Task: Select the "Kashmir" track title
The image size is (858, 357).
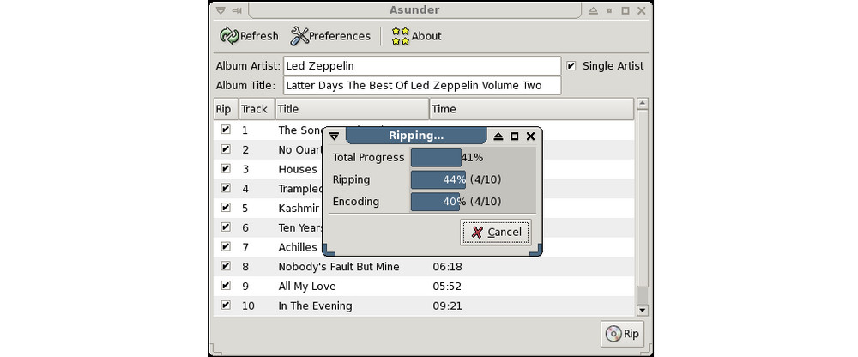Action: (x=299, y=208)
